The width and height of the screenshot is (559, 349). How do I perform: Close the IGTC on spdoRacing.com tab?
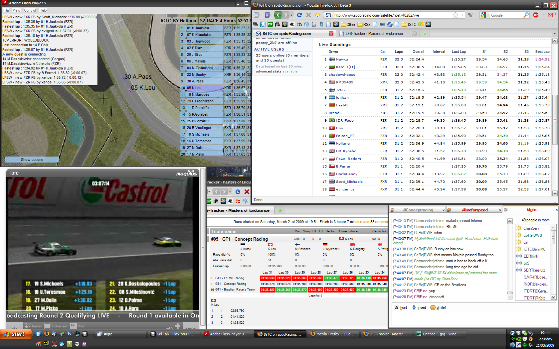(331, 34)
